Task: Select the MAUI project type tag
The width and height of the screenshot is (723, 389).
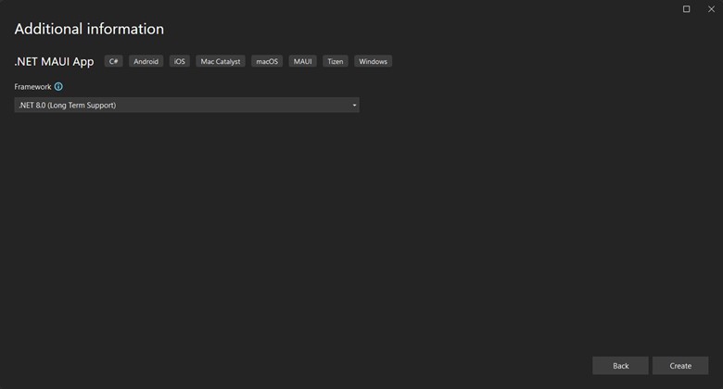Action: pyautogui.click(x=302, y=61)
